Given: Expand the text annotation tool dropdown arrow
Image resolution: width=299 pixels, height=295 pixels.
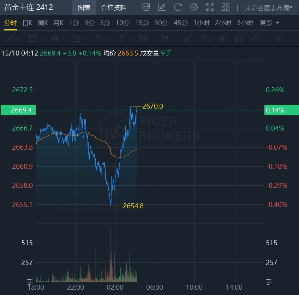Looking at the screenshot, I should click(x=152, y=39).
